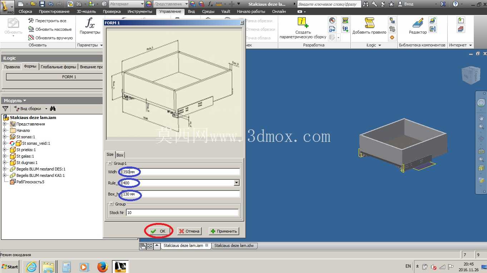This screenshot has height=273, width=487.
Task: Switch to the Вид ribbon tab
Action: 192,11
